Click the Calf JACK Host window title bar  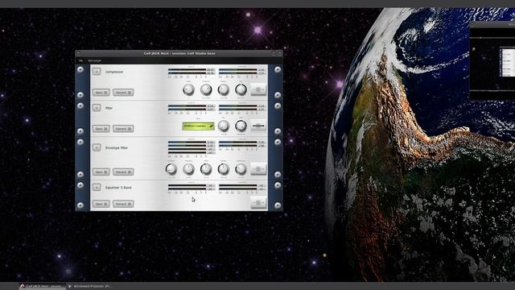[x=179, y=53]
